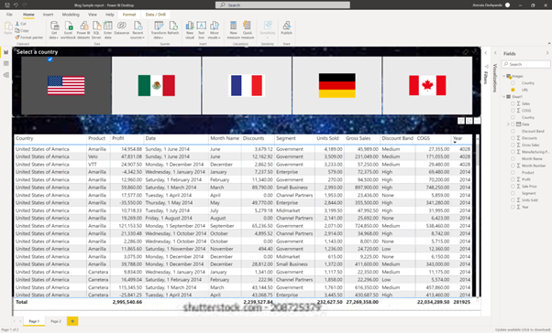Switch to the Modeling ribbon tab
Image resolution: width=552 pixels, height=333 pixels.
tap(71, 15)
